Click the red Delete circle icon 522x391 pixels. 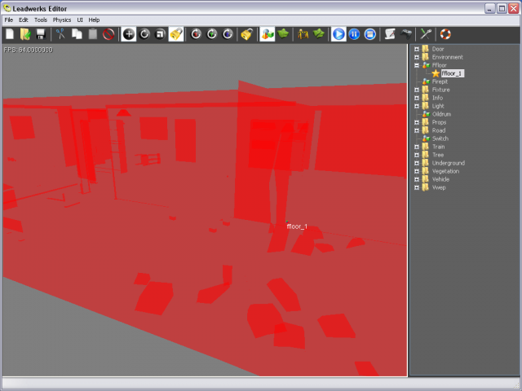pos(108,34)
